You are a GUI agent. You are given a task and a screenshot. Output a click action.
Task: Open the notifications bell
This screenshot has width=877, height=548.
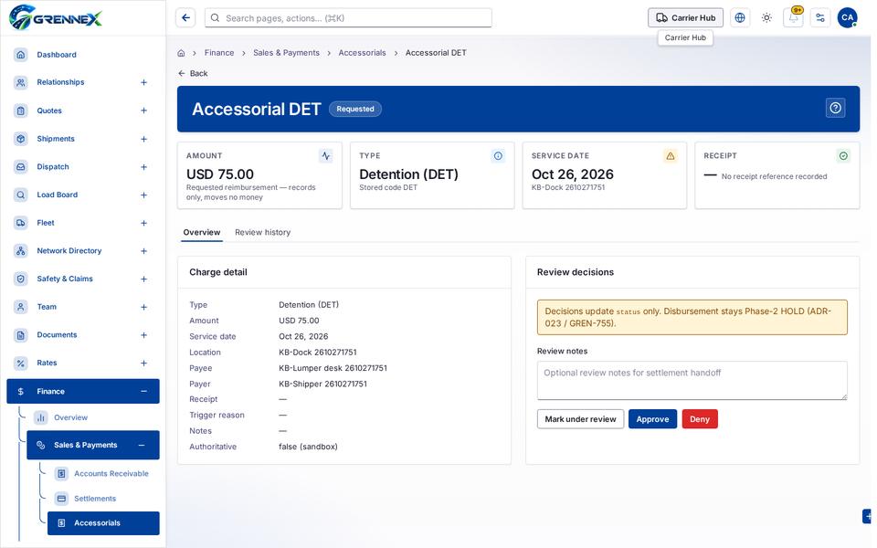pos(793,18)
